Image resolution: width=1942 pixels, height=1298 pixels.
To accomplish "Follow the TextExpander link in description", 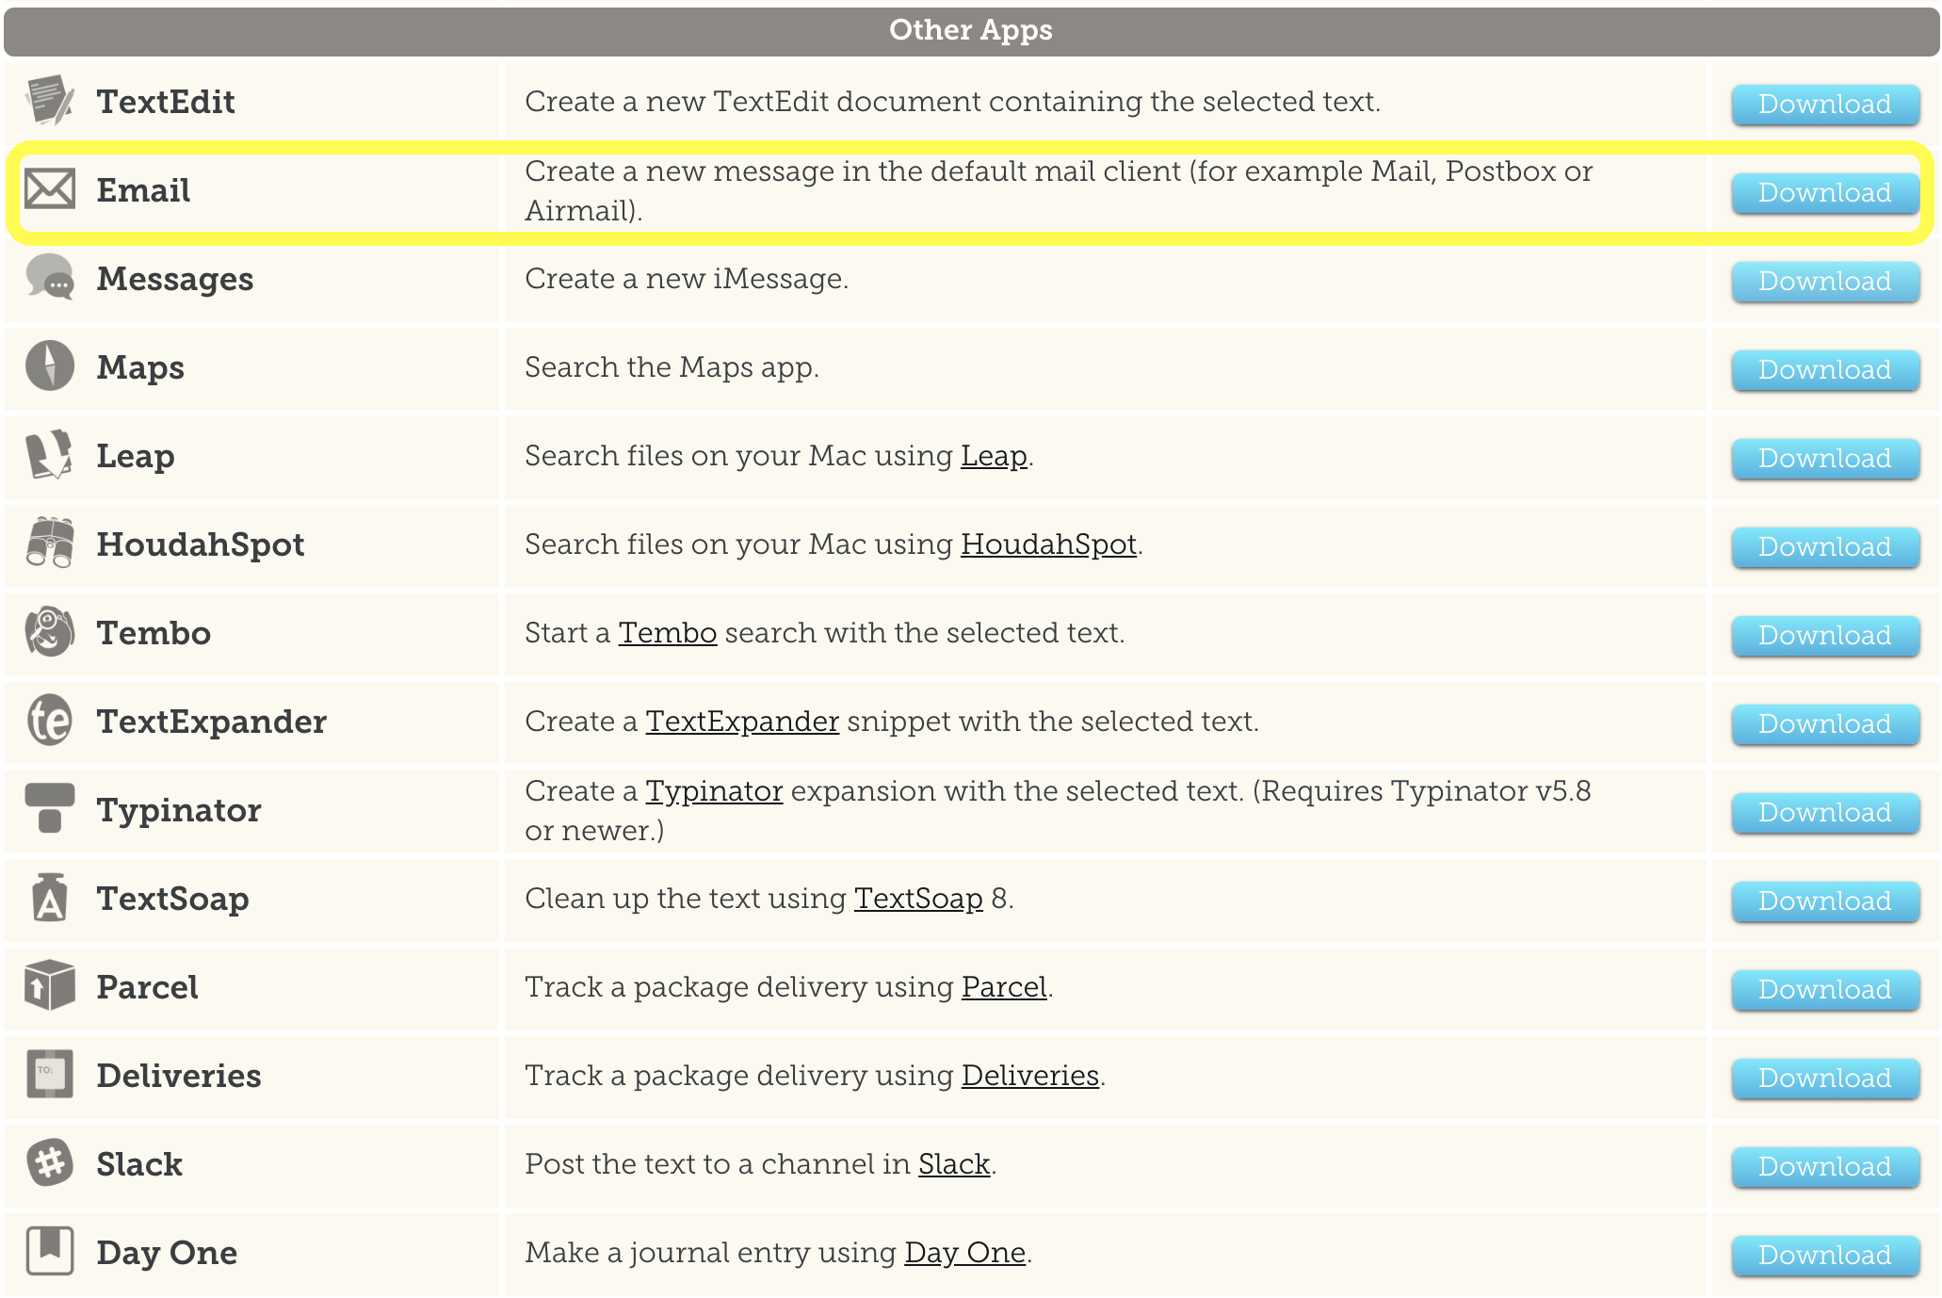I will click(742, 722).
